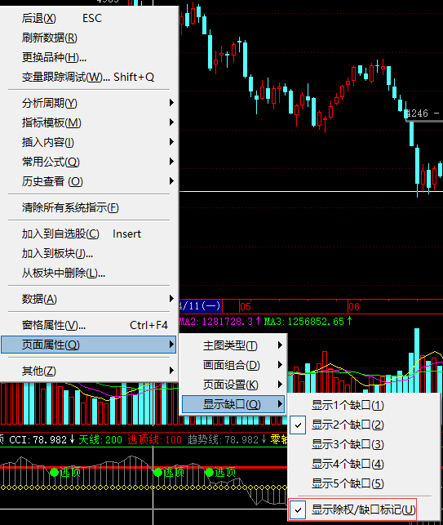Choose 从板块中删除(L)... entry

pyautogui.click(x=89, y=274)
